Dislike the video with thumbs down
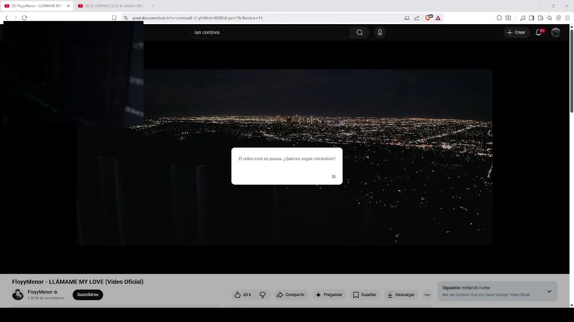The width and height of the screenshot is (574, 322). [263, 295]
